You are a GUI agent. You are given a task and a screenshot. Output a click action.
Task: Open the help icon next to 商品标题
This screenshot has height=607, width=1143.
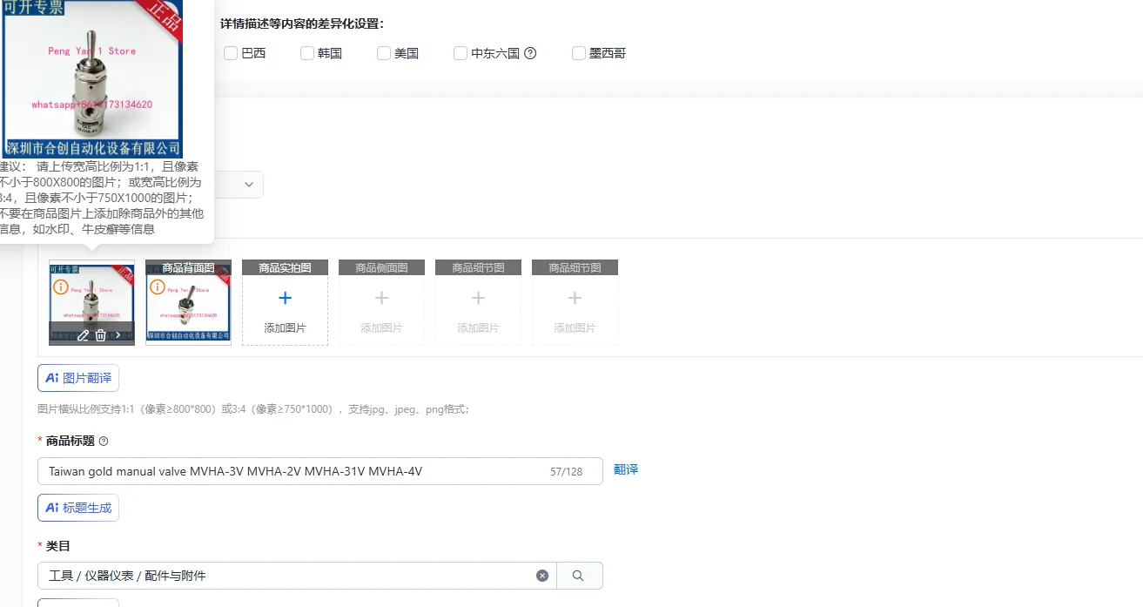(x=104, y=441)
